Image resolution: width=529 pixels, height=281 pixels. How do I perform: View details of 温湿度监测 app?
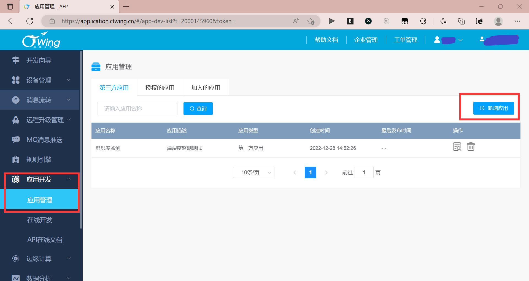pos(457,147)
